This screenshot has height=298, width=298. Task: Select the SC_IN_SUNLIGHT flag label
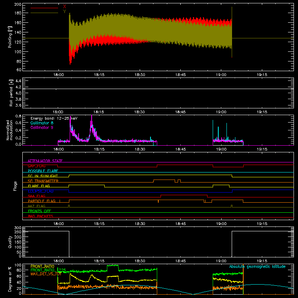click(43, 176)
